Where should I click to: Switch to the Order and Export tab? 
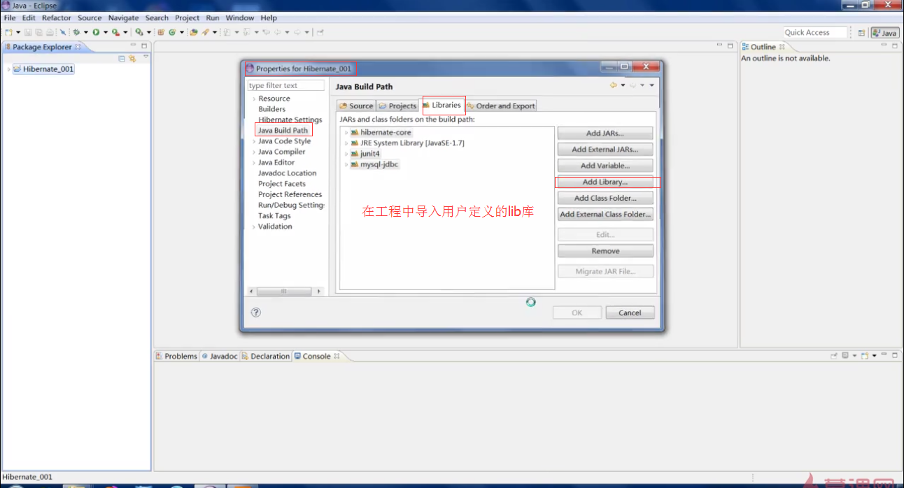501,106
